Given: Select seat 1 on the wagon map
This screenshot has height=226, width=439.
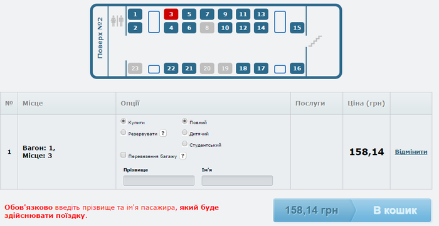Looking at the screenshot, I should pos(135,14).
